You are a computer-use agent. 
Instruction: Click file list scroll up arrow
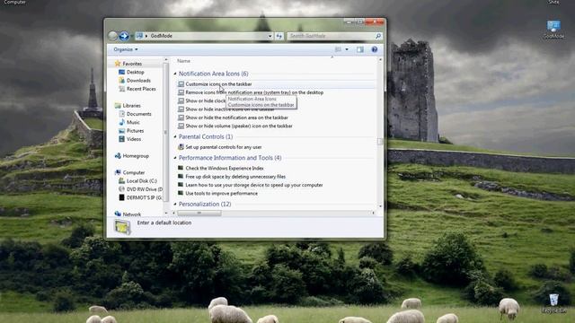[x=380, y=60]
